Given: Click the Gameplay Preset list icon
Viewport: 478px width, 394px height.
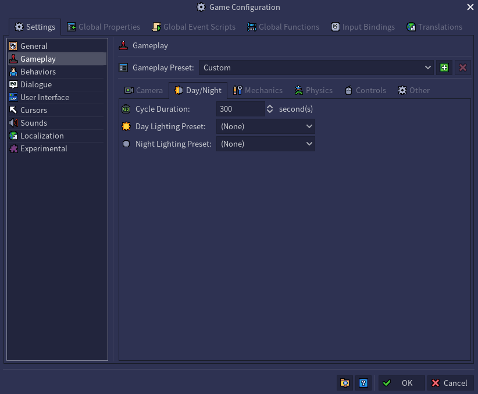Looking at the screenshot, I should [123, 68].
